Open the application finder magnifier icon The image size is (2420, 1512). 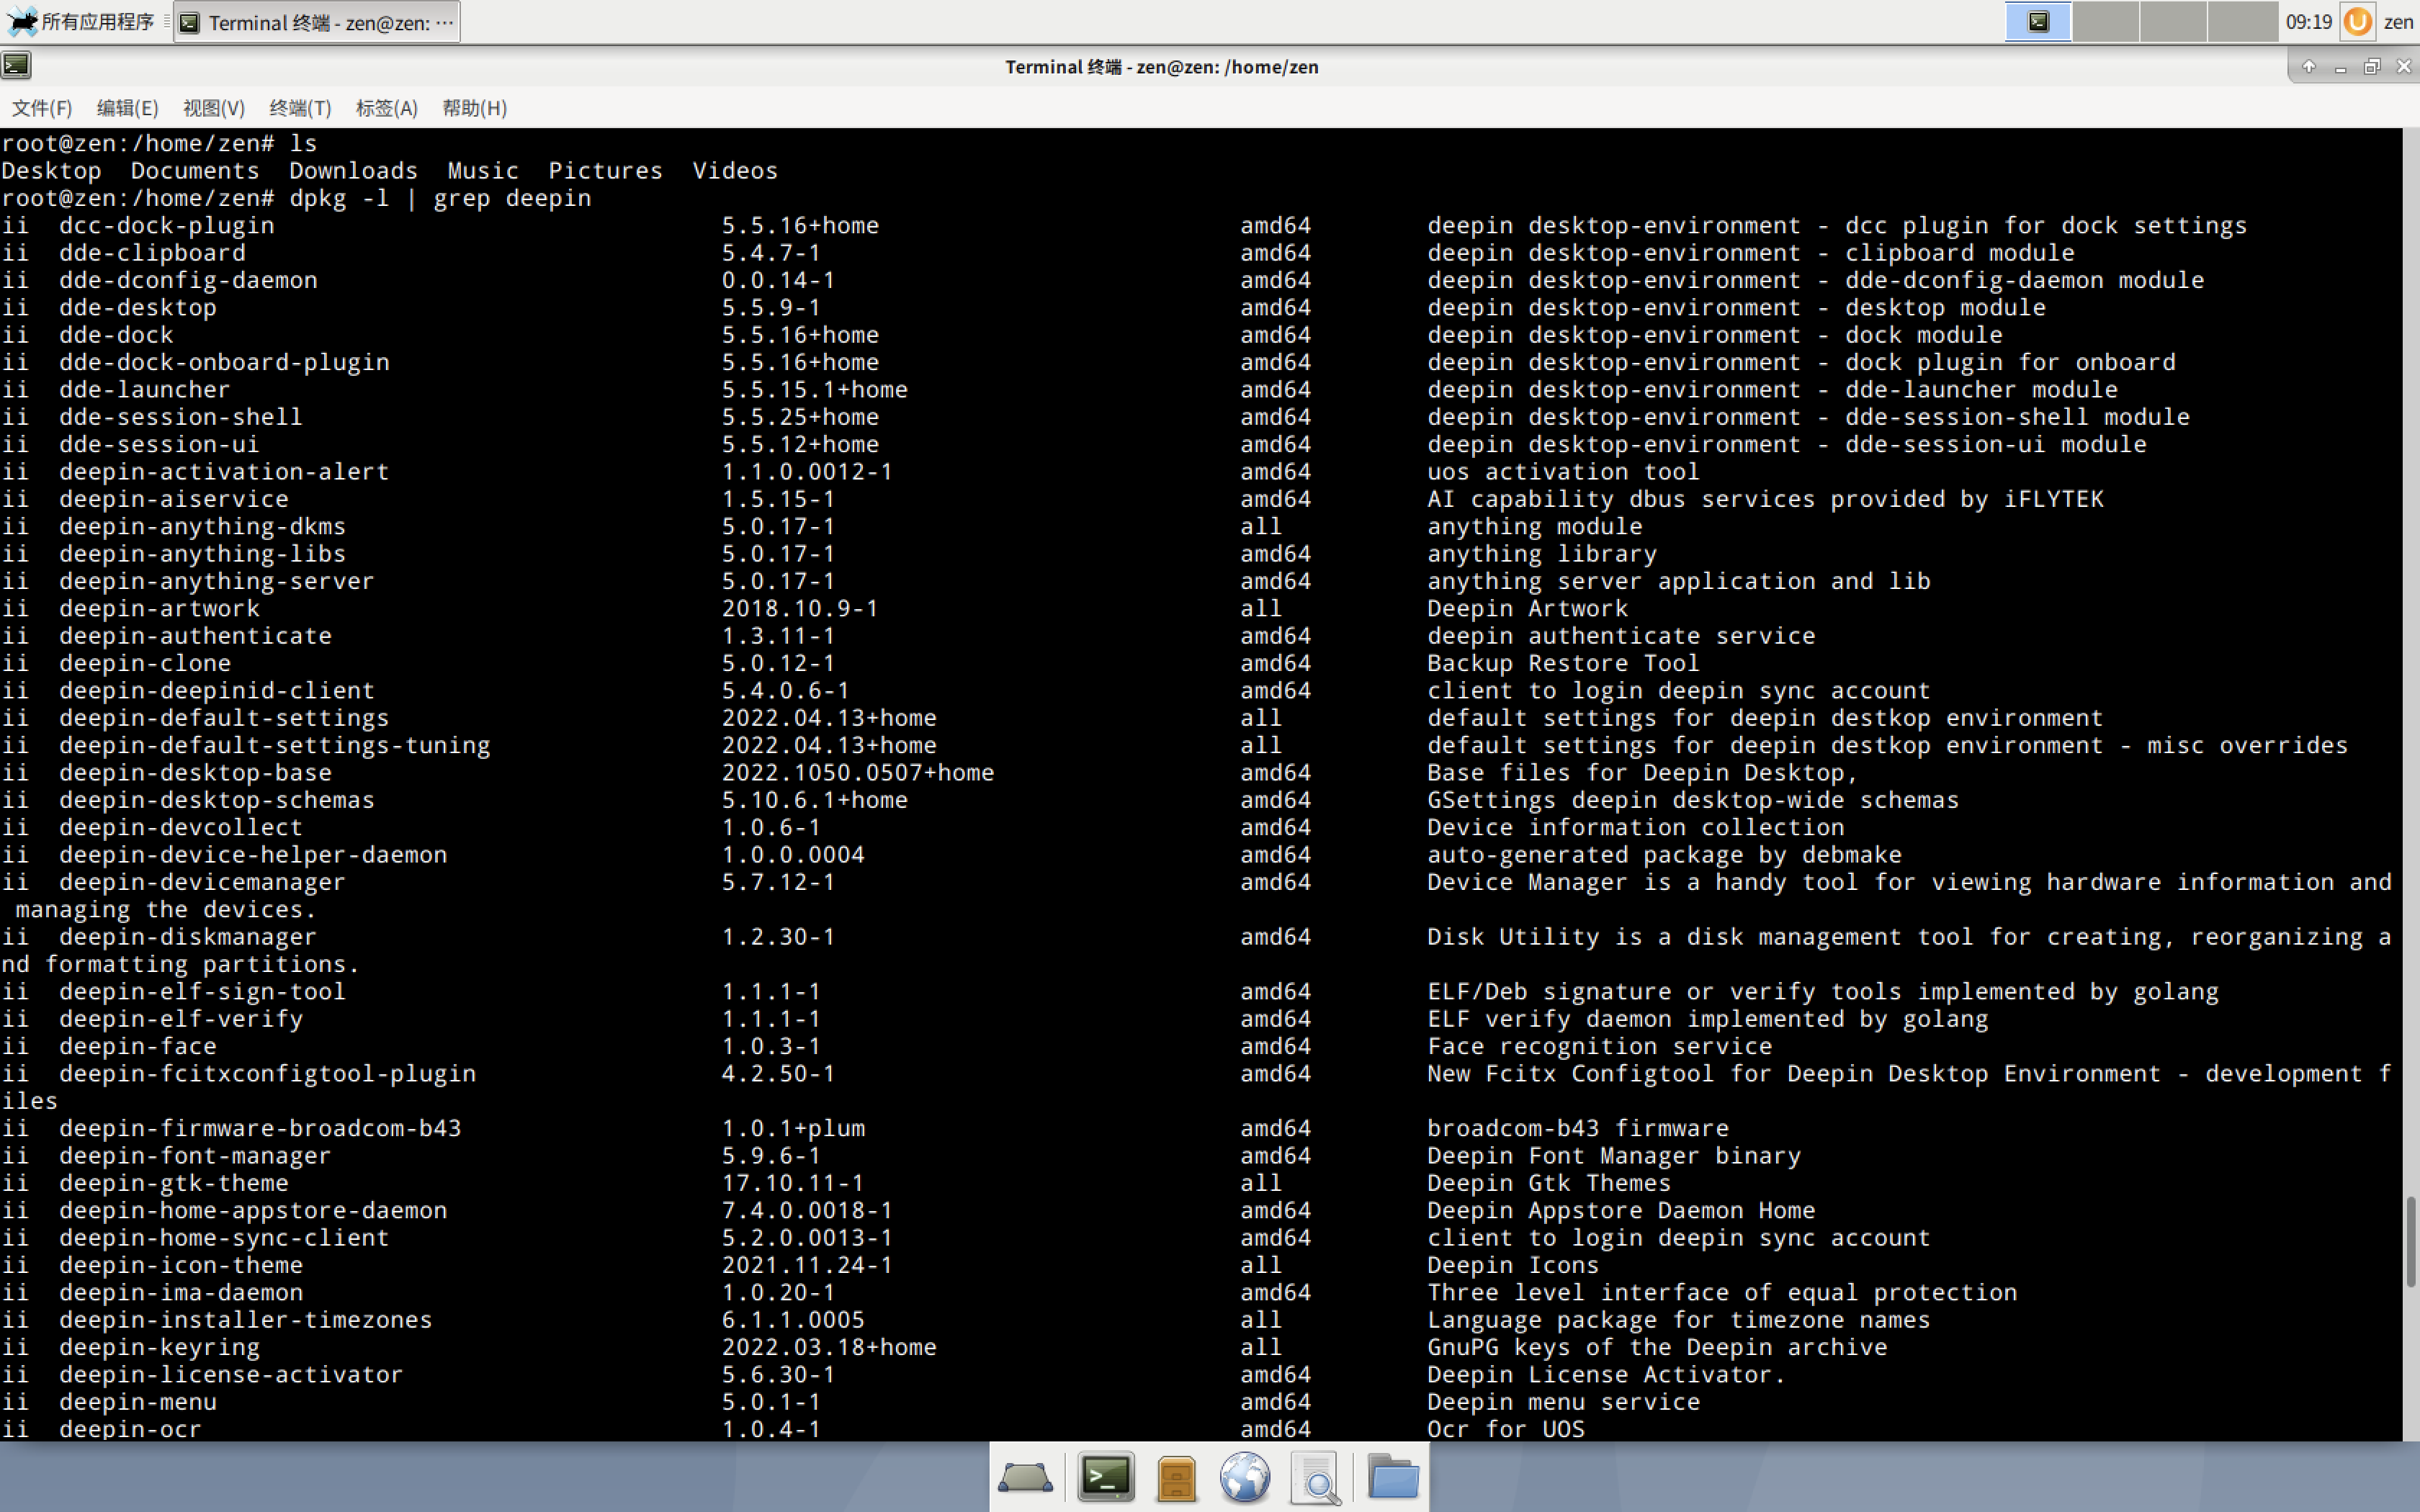click(1316, 1477)
